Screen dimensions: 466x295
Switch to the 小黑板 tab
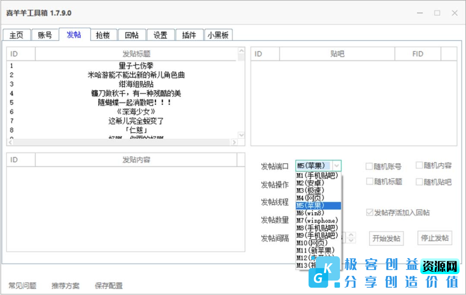[218, 35]
